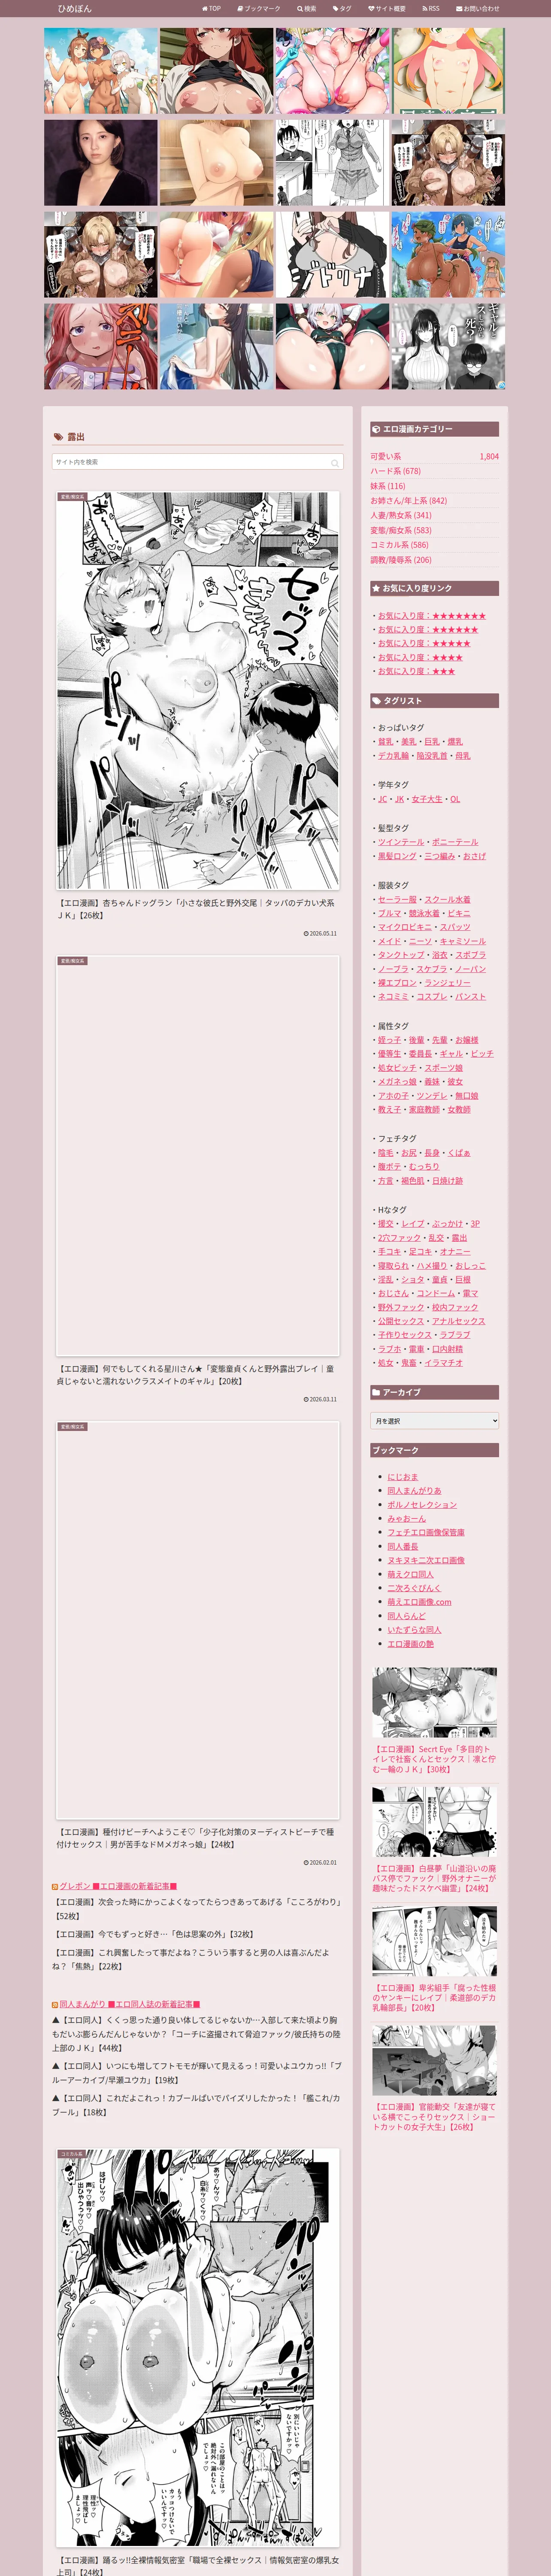Select the ポニーテール tag

tap(455, 842)
